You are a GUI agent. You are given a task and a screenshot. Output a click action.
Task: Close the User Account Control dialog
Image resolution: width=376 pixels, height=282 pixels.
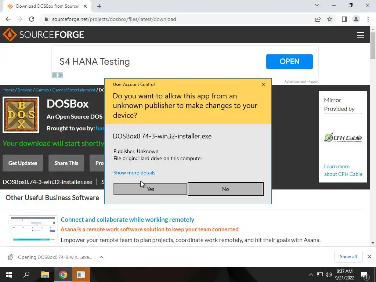pos(263,84)
